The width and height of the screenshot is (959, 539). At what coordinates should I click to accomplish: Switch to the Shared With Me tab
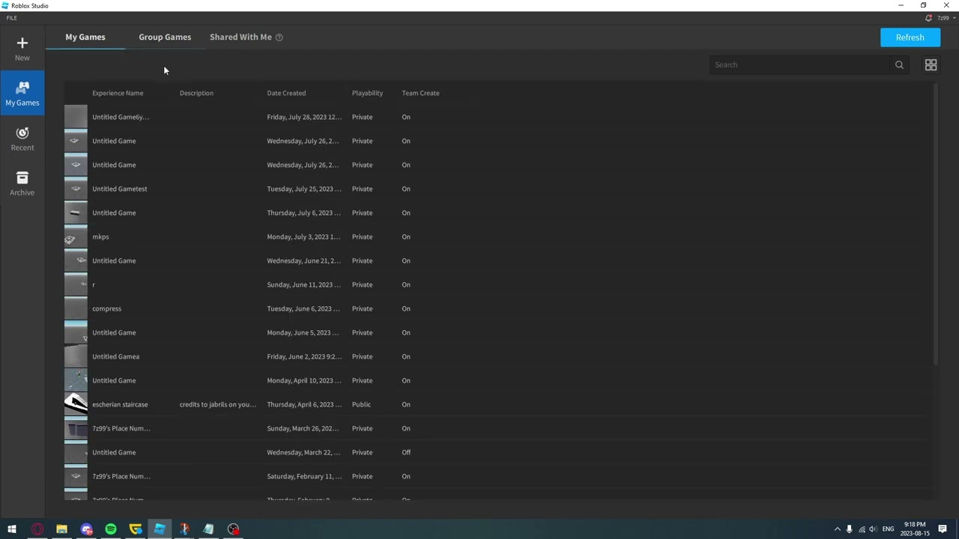point(240,37)
